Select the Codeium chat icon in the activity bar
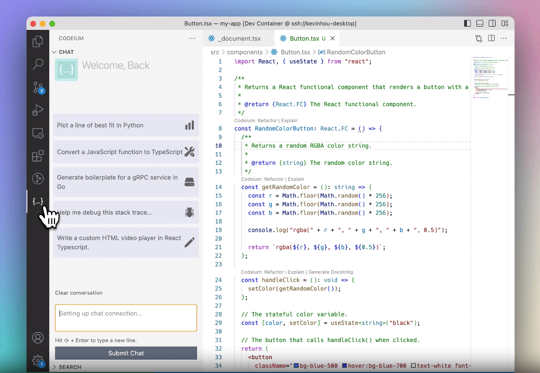 (38, 201)
